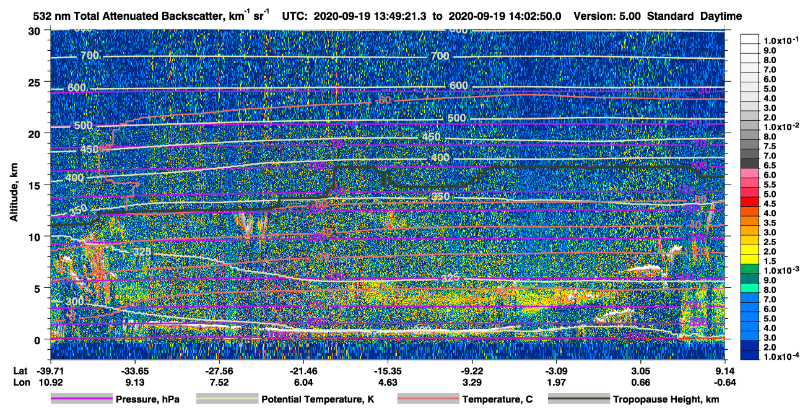Click latitude value -3.09
805x413 pixels.
coord(556,370)
